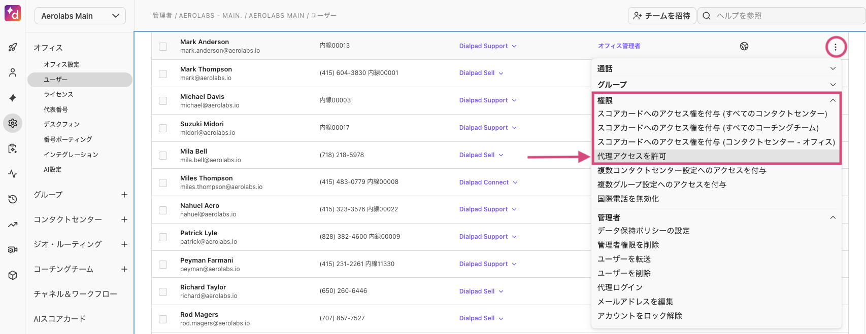The image size is (866, 334).
Task: Select データ保持ポリシーの設定 menu item
Action: (x=643, y=231)
